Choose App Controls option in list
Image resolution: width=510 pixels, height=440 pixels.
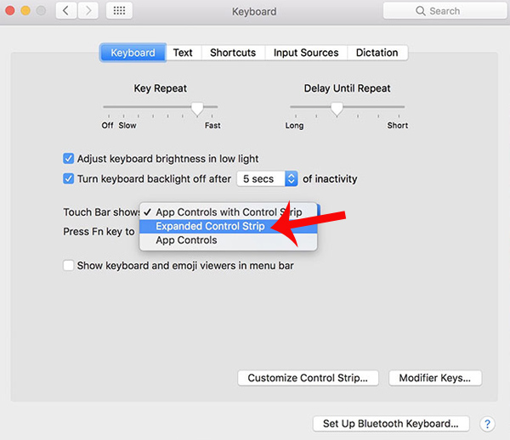click(186, 240)
